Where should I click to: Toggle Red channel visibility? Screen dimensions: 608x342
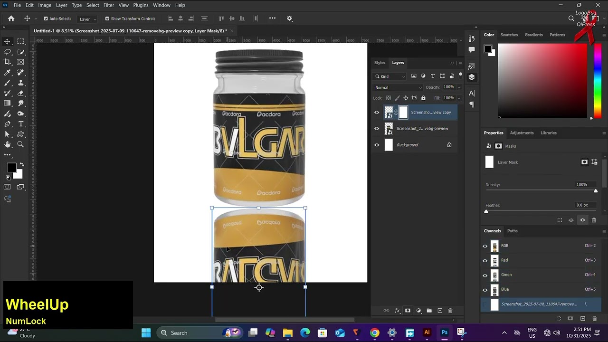pyautogui.click(x=485, y=261)
